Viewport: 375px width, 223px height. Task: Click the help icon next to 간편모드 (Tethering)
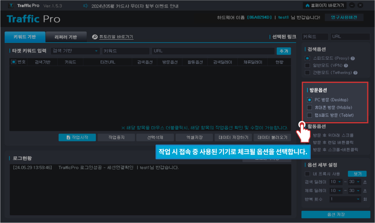pyautogui.click(x=355, y=73)
